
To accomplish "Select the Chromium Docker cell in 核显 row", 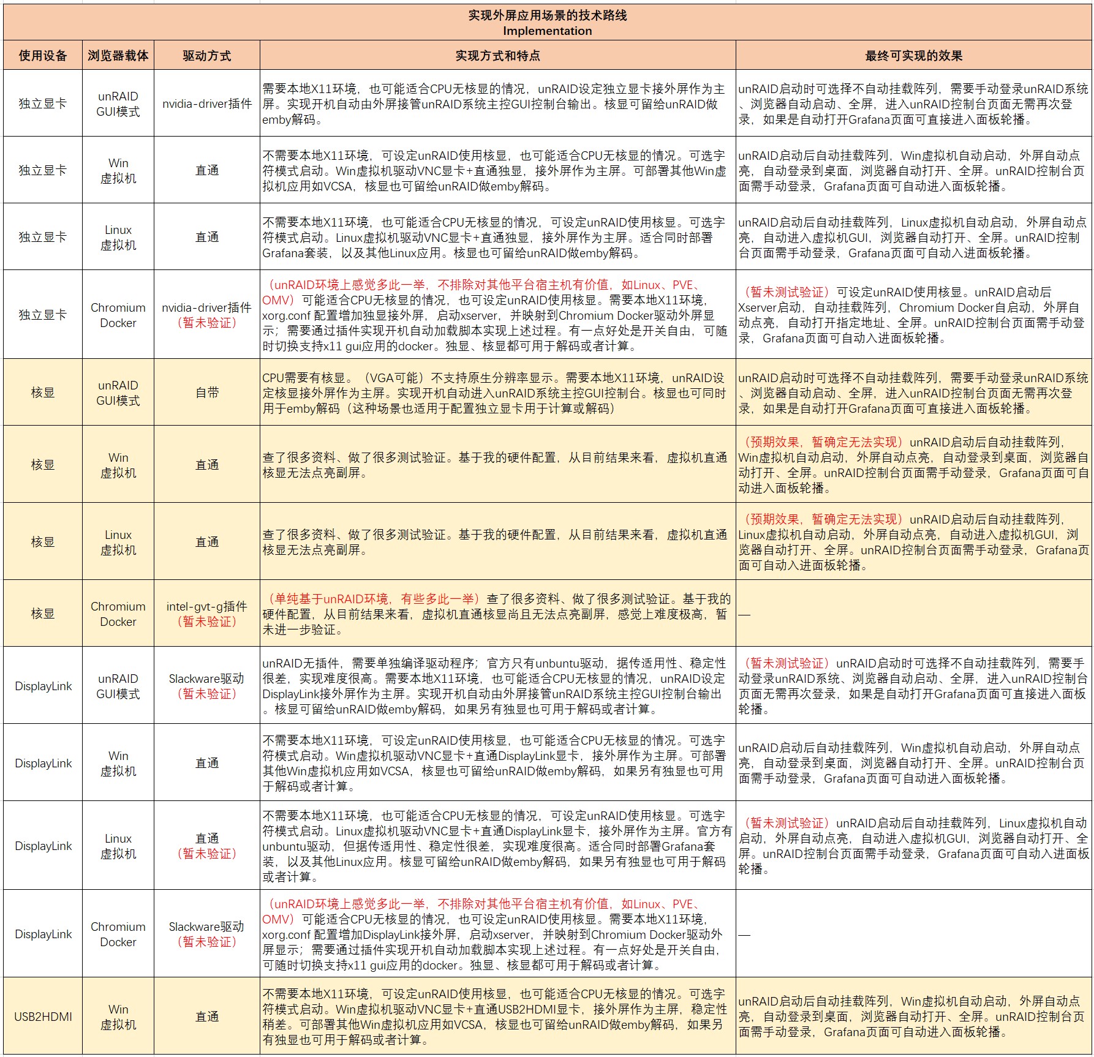I will pyautogui.click(x=118, y=614).
